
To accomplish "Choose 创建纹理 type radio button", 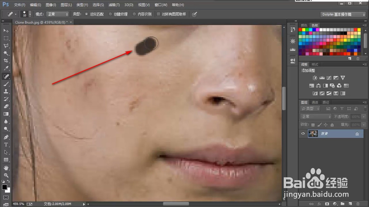I will tap(110, 14).
